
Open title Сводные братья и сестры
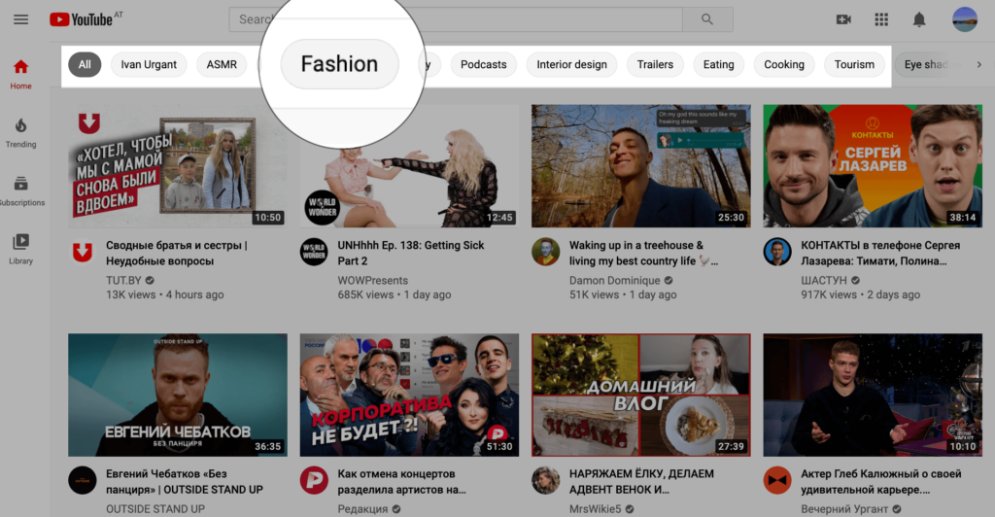(x=177, y=253)
